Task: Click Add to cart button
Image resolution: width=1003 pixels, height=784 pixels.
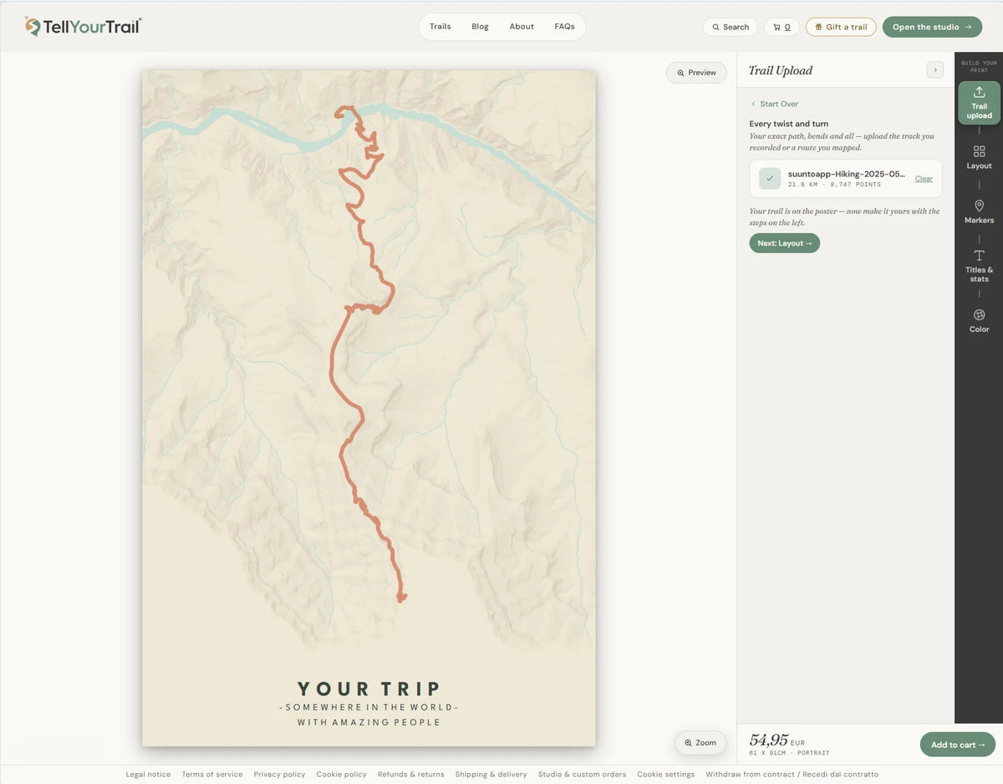Action: click(958, 745)
